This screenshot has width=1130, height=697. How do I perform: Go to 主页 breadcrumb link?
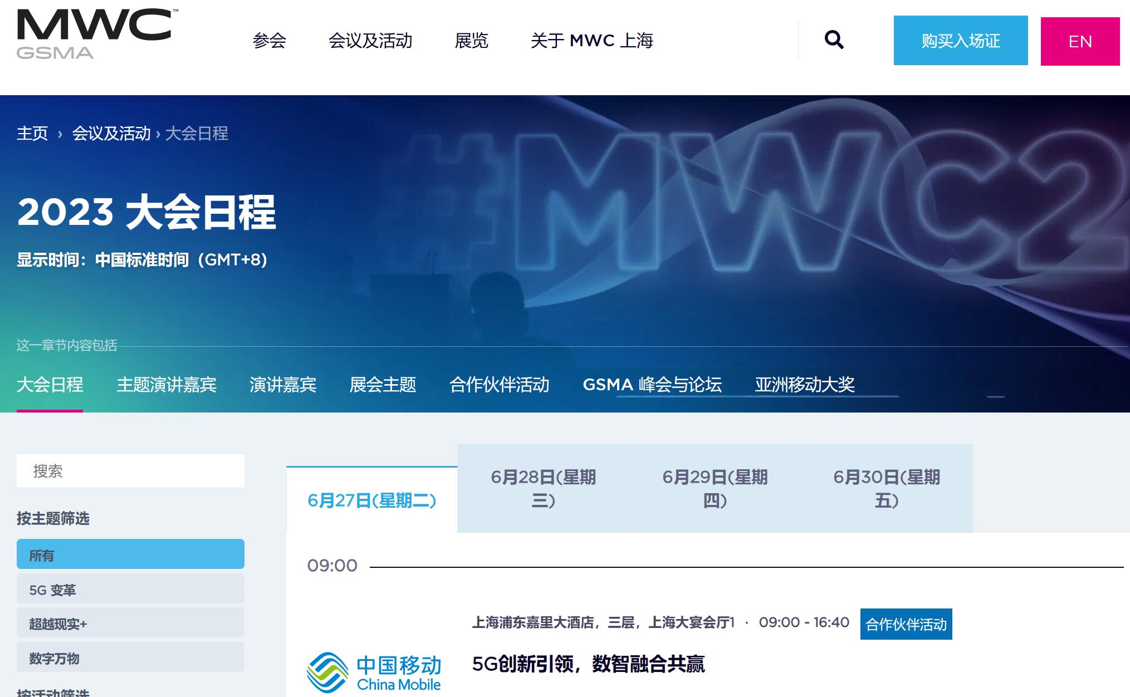(32, 134)
